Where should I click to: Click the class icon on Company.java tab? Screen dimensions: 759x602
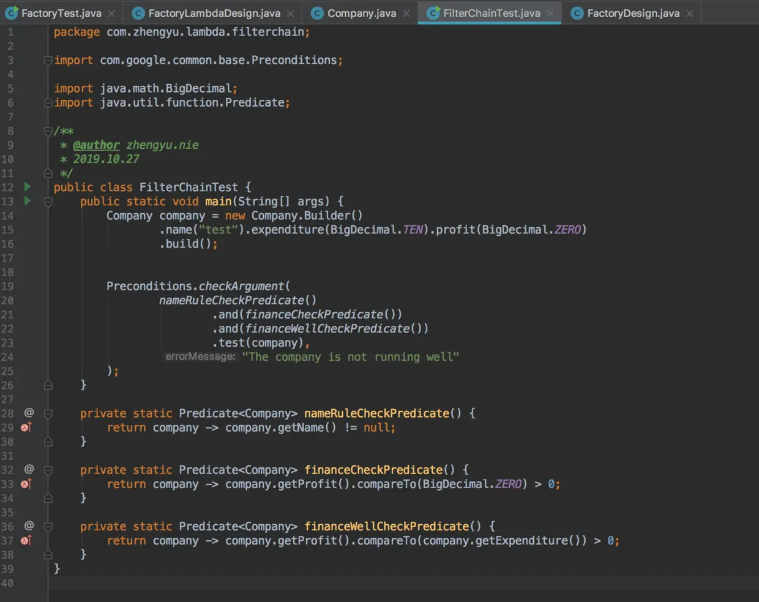pos(317,13)
